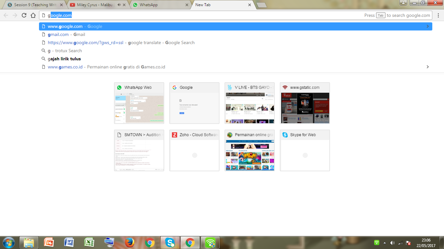Select 'gajah lirik tulus' suggestion

[x=236, y=59]
